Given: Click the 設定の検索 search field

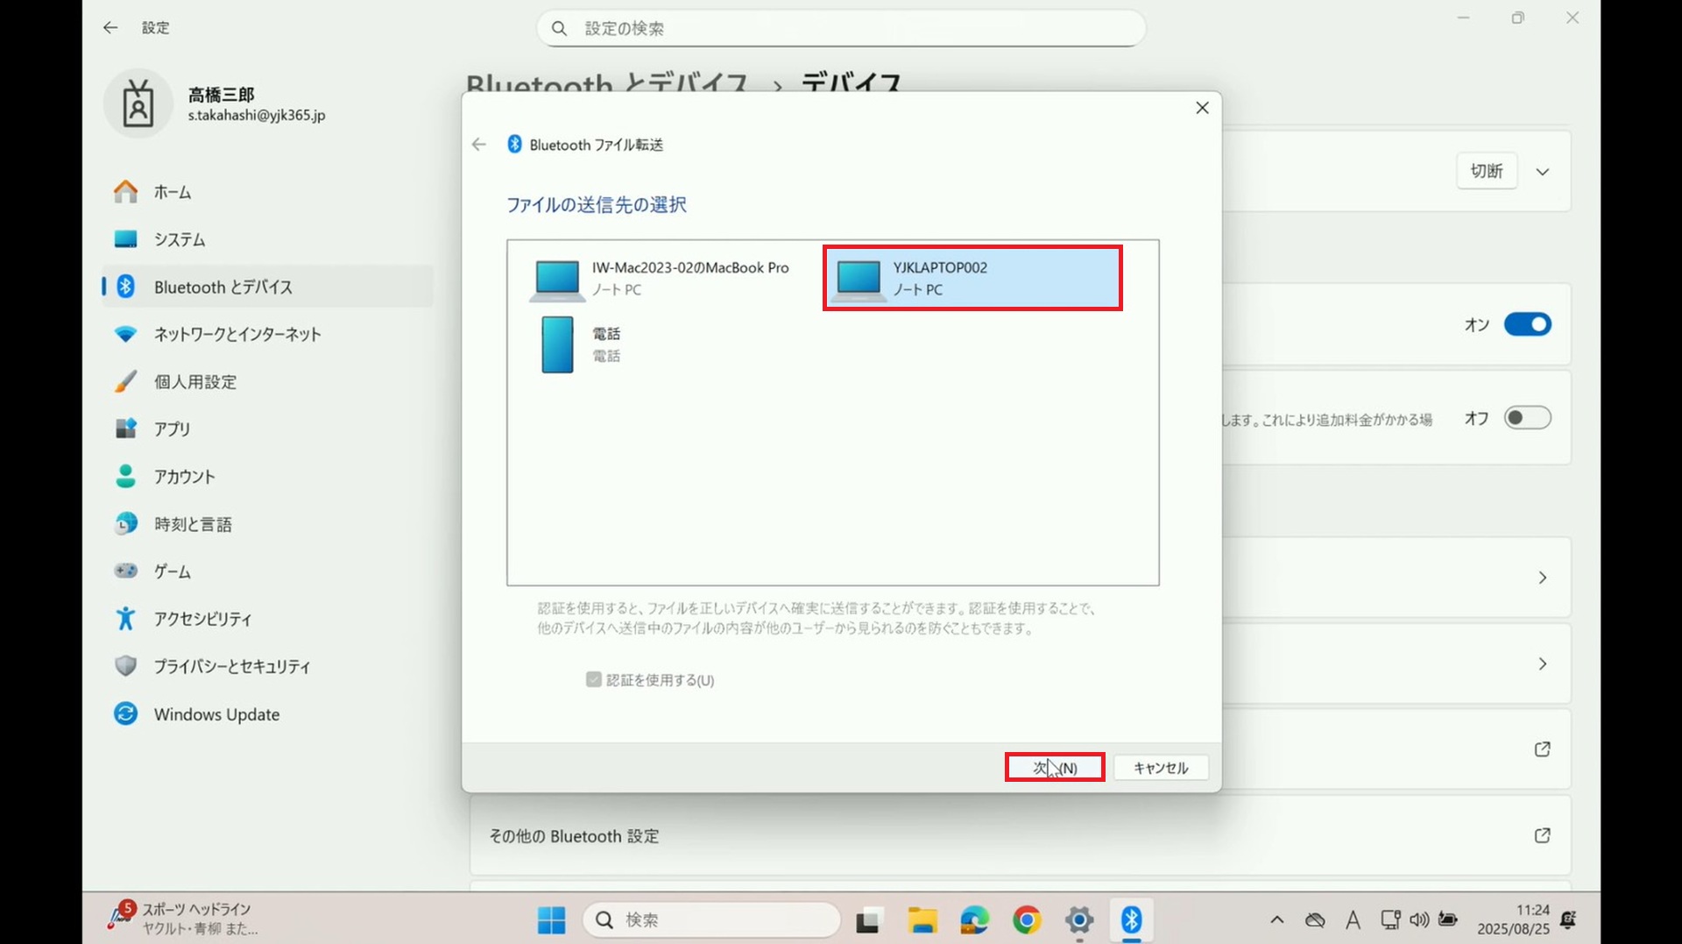Looking at the screenshot, I should 841,29.
